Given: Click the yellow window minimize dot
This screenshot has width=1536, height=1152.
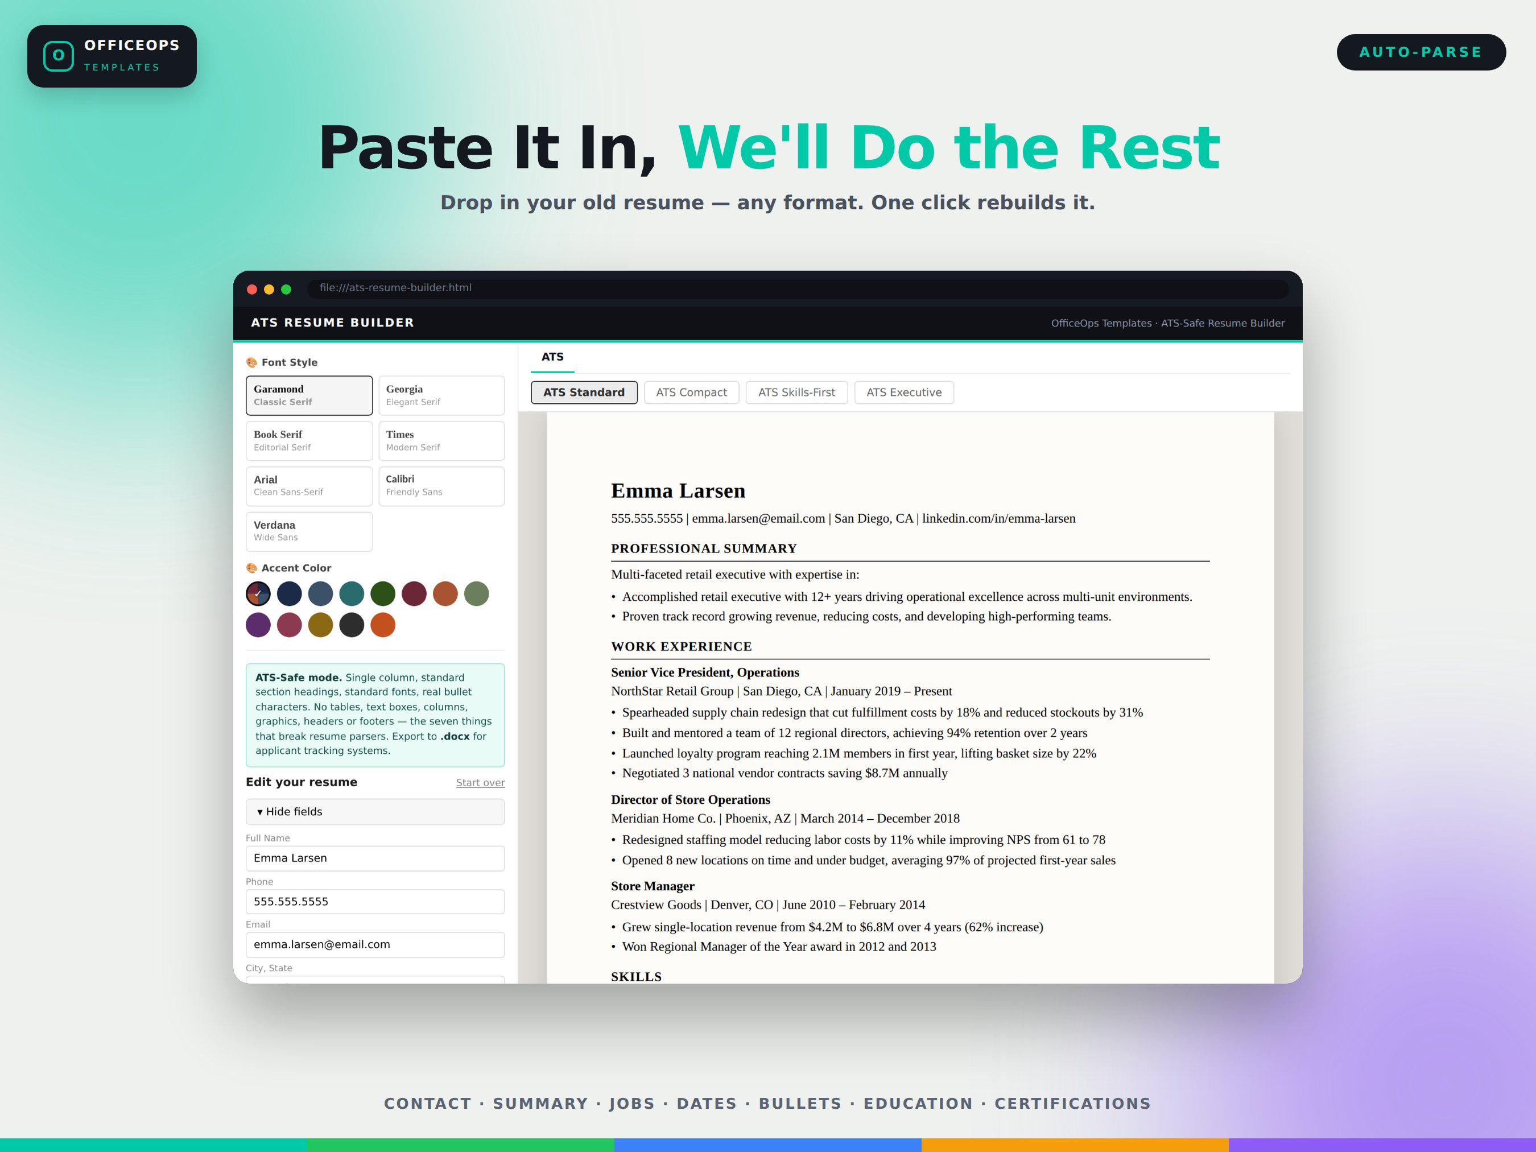Looking at the screenshot, I should [x=269, y=290].
